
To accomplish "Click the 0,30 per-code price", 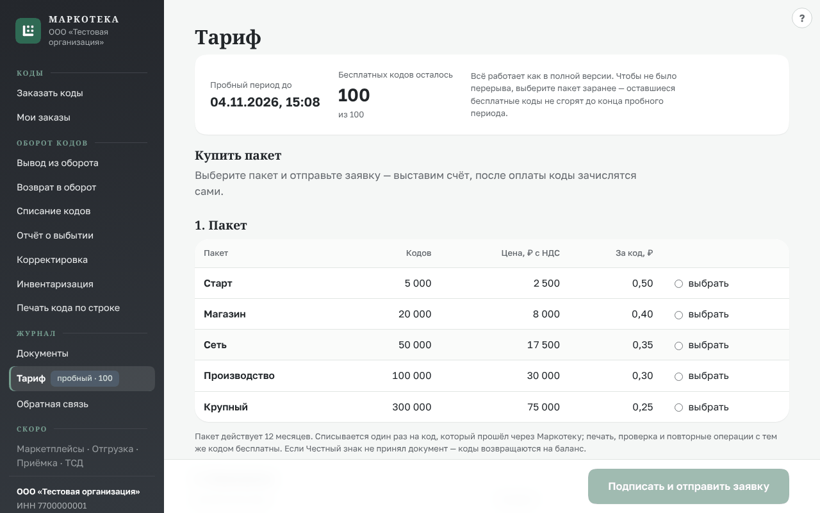I will click(643, 376).
